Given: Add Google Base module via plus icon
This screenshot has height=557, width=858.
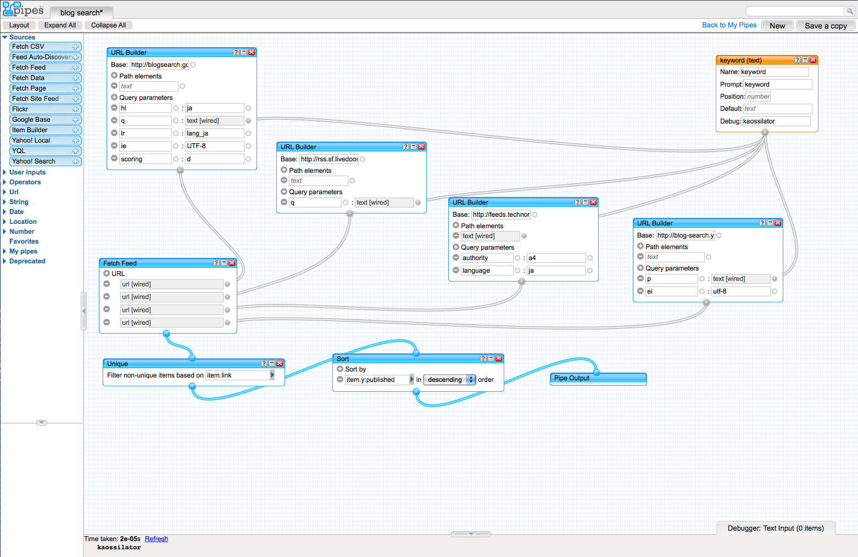Looking at the screenshot, I should point(76,120).
